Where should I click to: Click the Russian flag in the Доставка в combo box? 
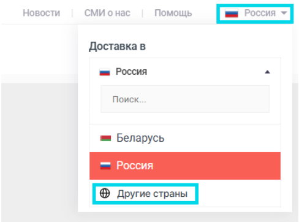point(105,72)
